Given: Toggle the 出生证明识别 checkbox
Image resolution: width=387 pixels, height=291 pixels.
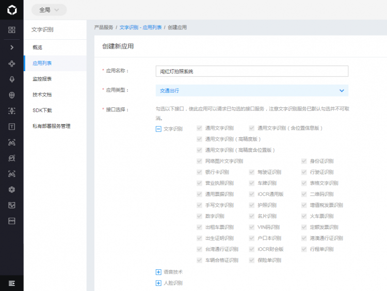Looking at the screenshot, I should click(199, 238).
